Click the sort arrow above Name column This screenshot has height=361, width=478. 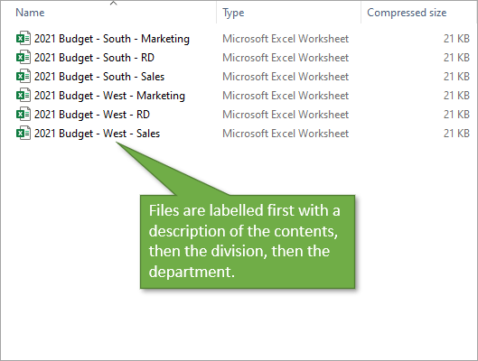[114, 3]
